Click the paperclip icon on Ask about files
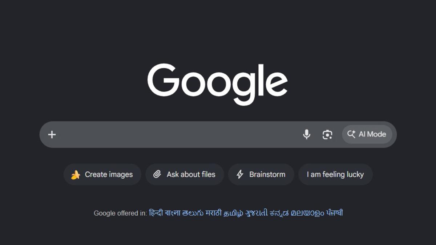Viewport: 436px width, 245px height. click(x=157, y=175)
